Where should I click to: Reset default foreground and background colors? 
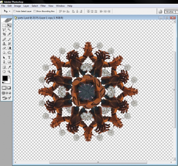(3, 83)
